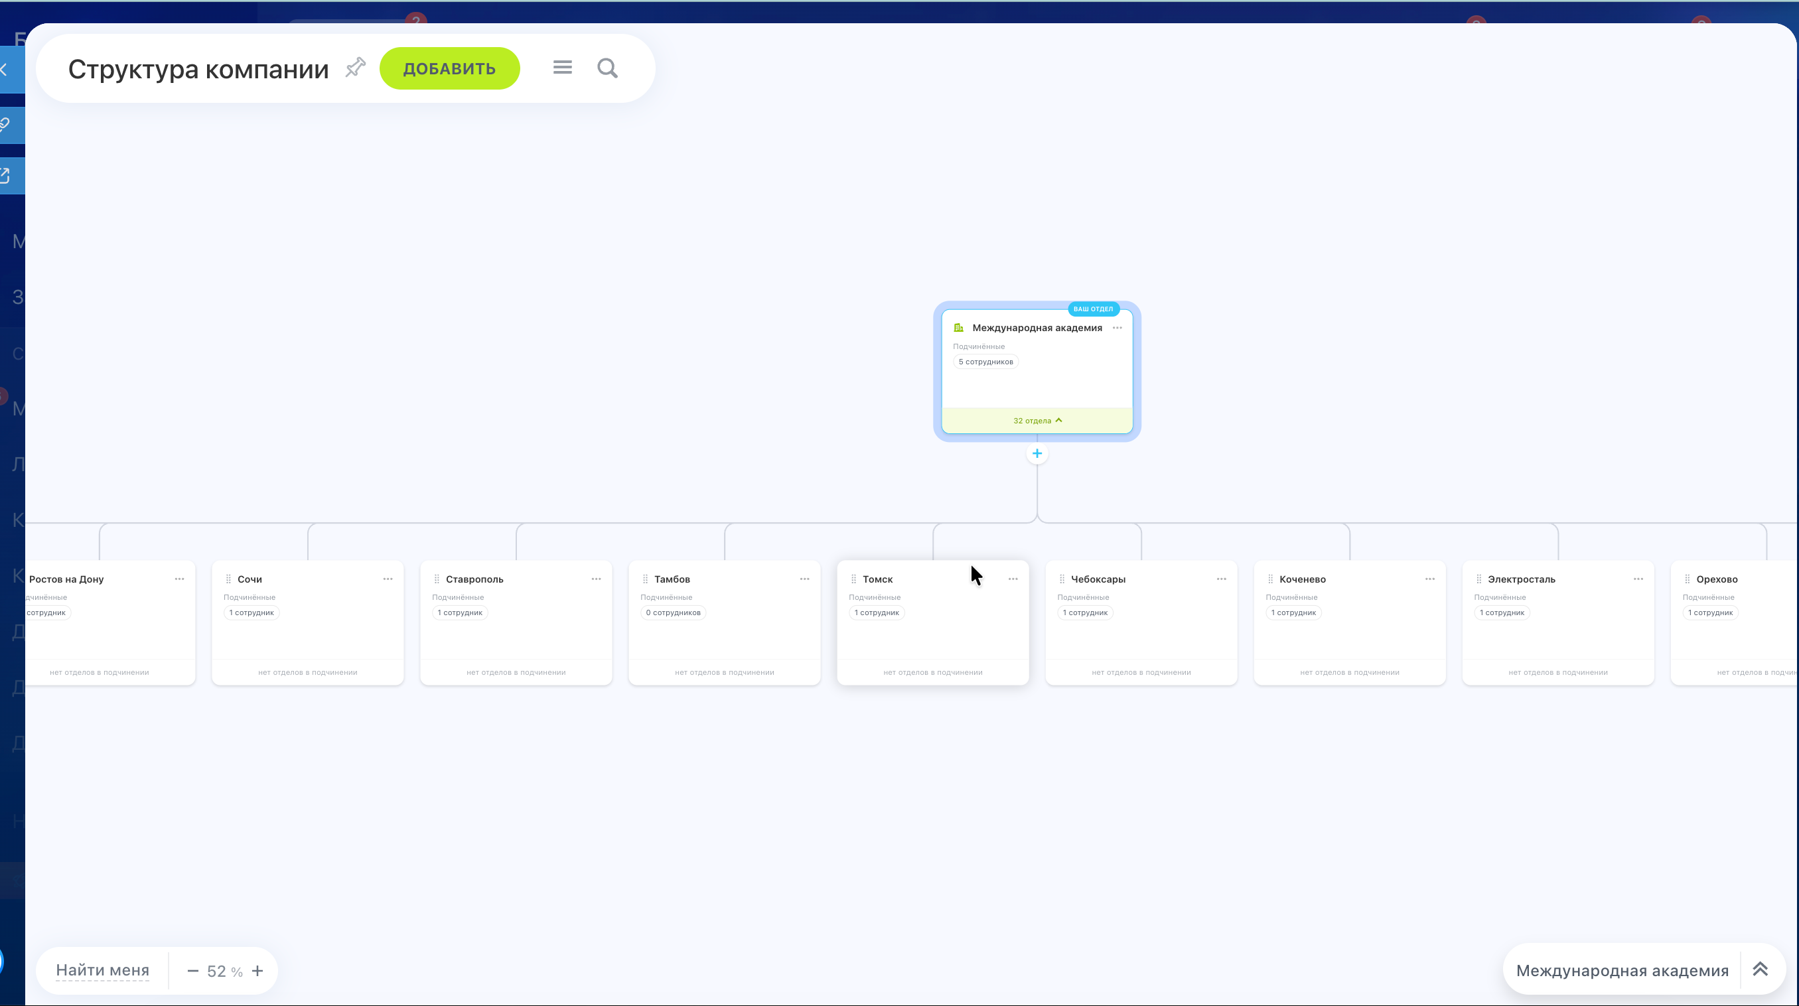This screenshot has height=1006, width=1799.
Task: Open three-dot menu on Электросталь card
Action: coord(1638,579)
